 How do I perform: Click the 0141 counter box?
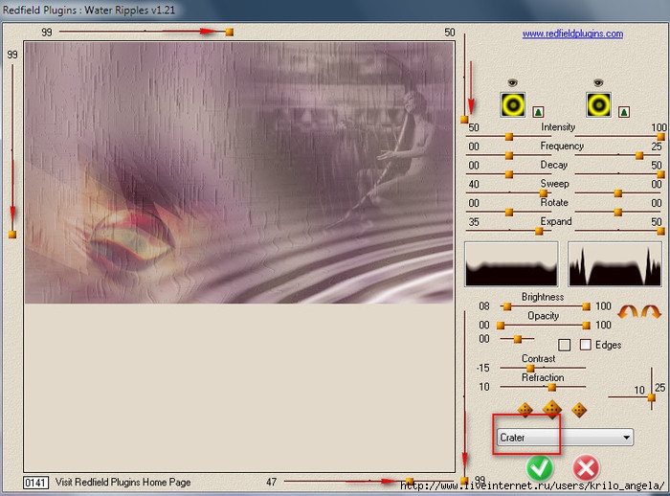pos(36,483)
